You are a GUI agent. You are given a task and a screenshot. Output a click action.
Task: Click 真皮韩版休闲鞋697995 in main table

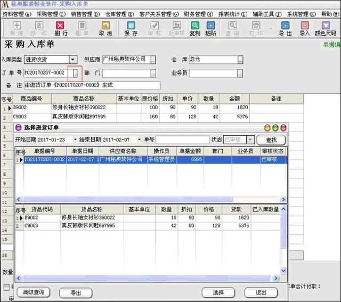[x=79, y=117]
